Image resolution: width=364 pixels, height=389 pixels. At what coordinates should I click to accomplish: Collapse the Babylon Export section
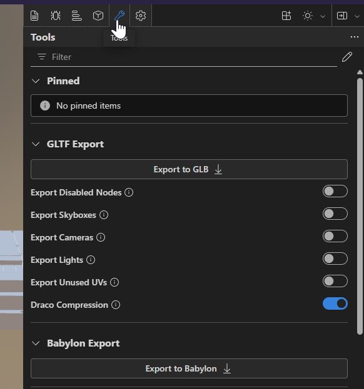click(x=36, y=343)
